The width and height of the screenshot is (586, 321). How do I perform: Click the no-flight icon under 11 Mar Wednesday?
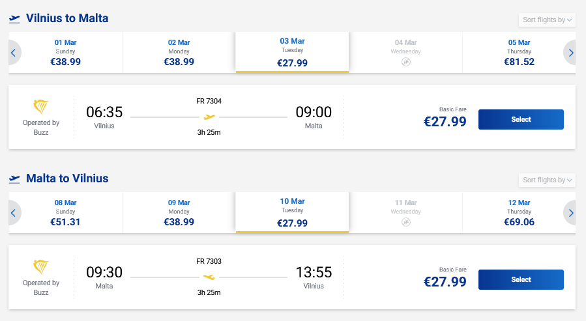(406, 222)
